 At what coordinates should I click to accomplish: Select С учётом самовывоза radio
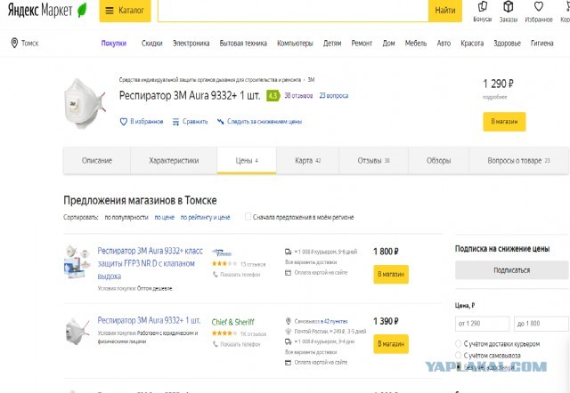[x=458, y=356]
